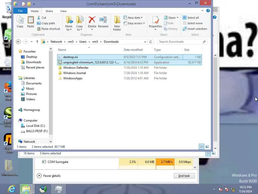Select the Windows Journal folder
This screenshot has width=258, height=194.
pyautogui.click(x=130, y=73)
